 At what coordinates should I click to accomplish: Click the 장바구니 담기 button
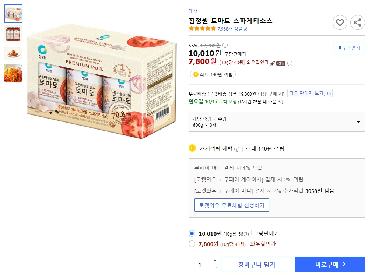tap(257, 264)
